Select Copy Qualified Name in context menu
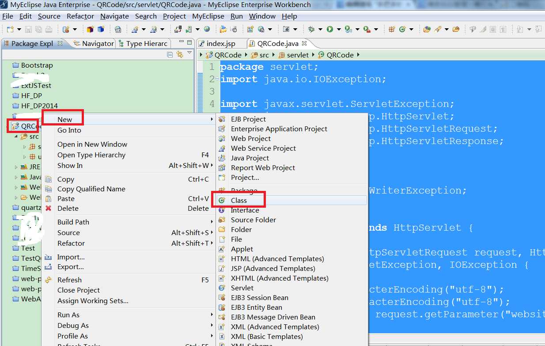 tap(129, 189)
